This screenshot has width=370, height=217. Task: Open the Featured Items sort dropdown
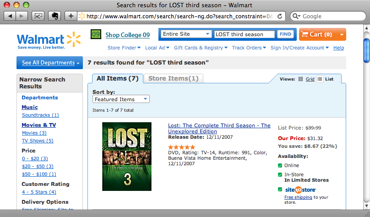121,99
